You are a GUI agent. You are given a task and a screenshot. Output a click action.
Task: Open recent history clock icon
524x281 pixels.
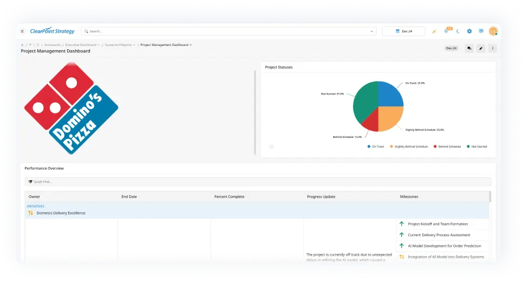click(37, 45)
